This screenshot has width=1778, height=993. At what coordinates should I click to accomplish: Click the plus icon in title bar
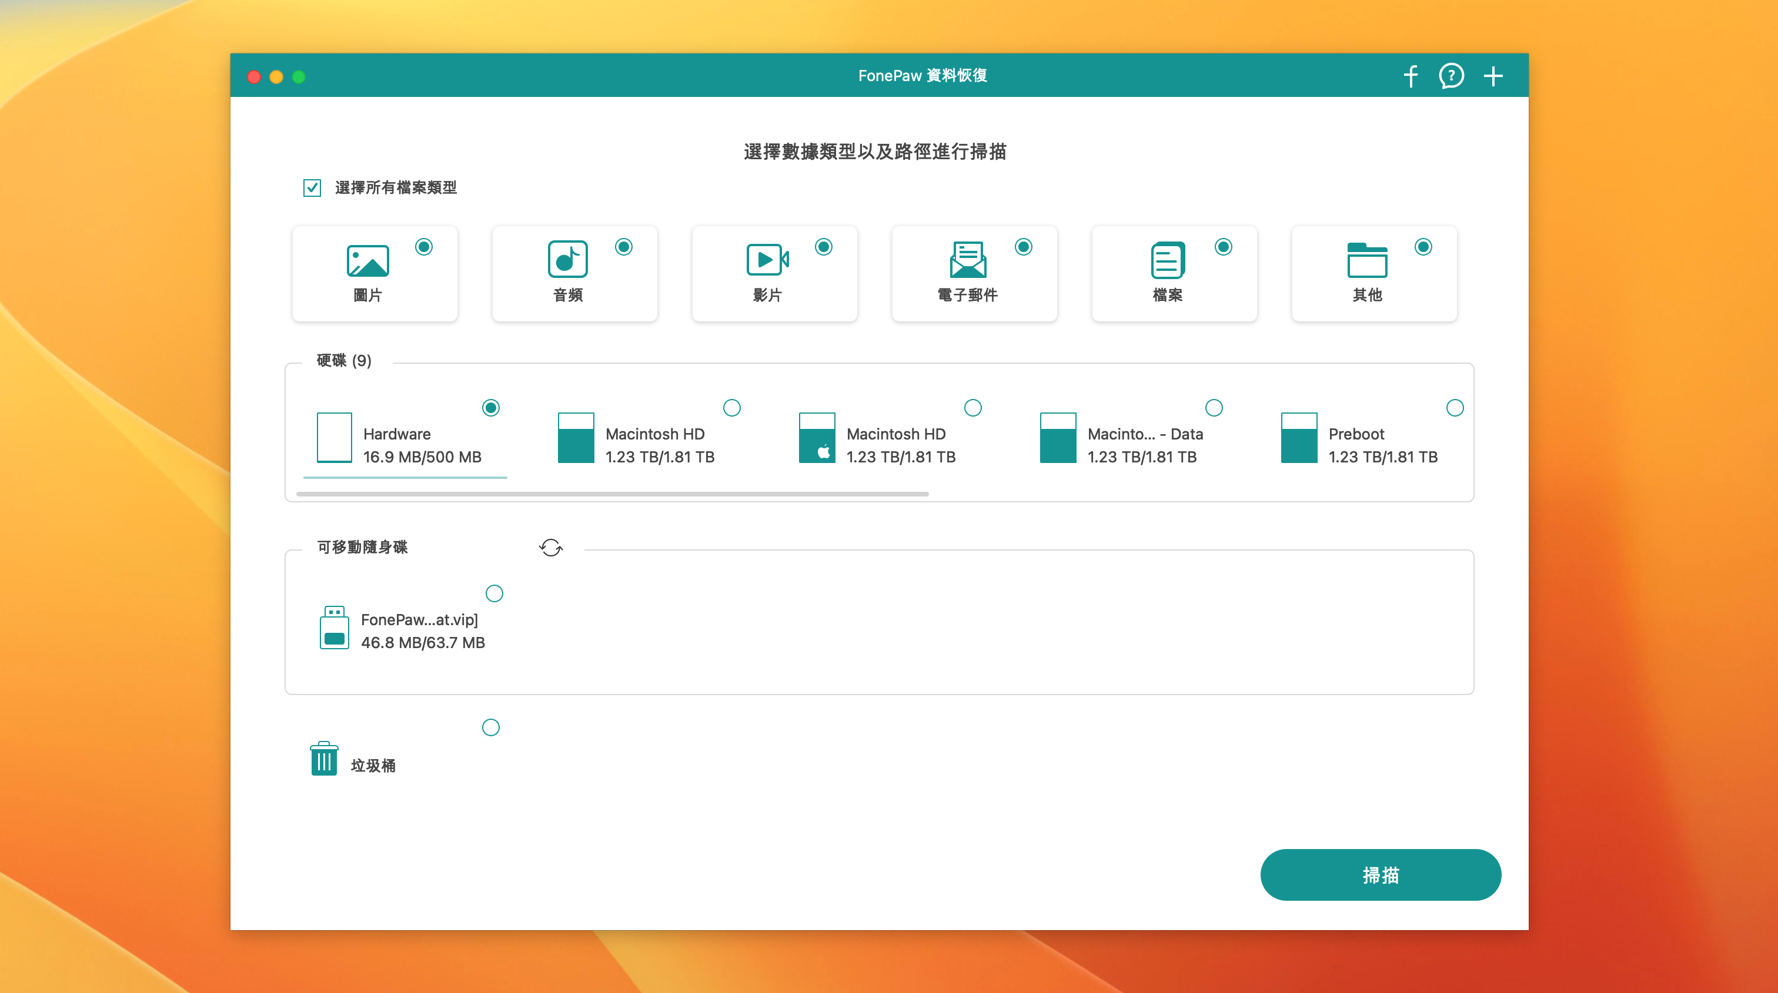pos(1493,76)
